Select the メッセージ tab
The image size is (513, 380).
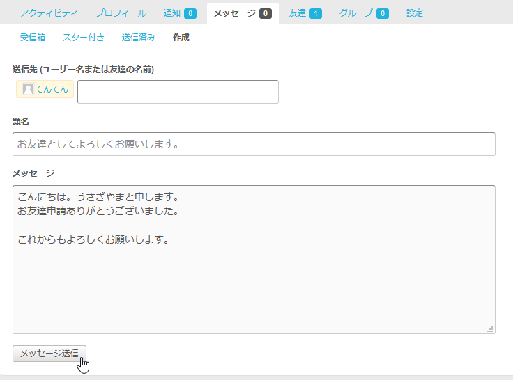tap(235, 13)
